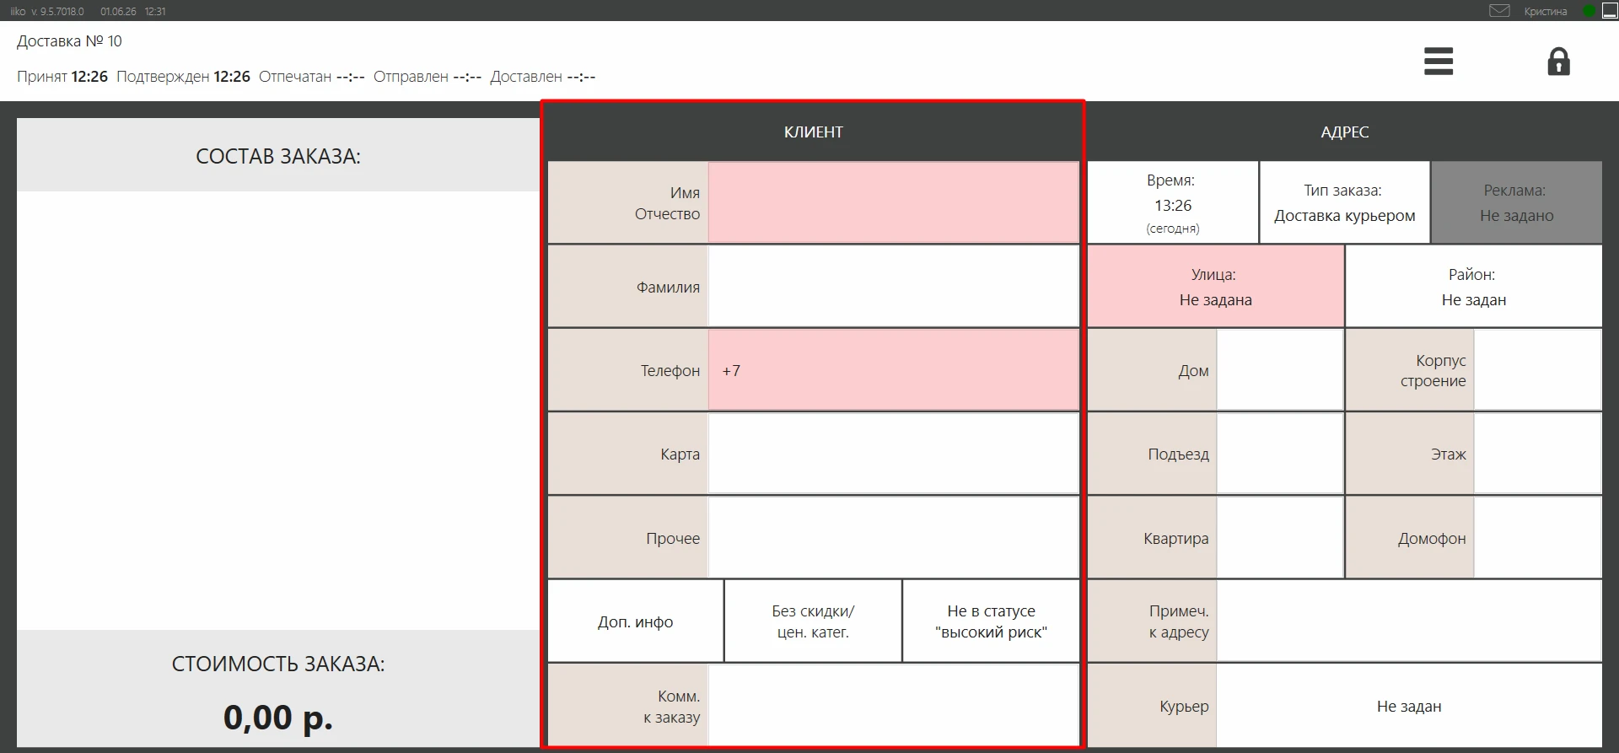The image size is (1619, 753).
Task: Click the "Телефон" field with +7
Action: pos(894,370)
